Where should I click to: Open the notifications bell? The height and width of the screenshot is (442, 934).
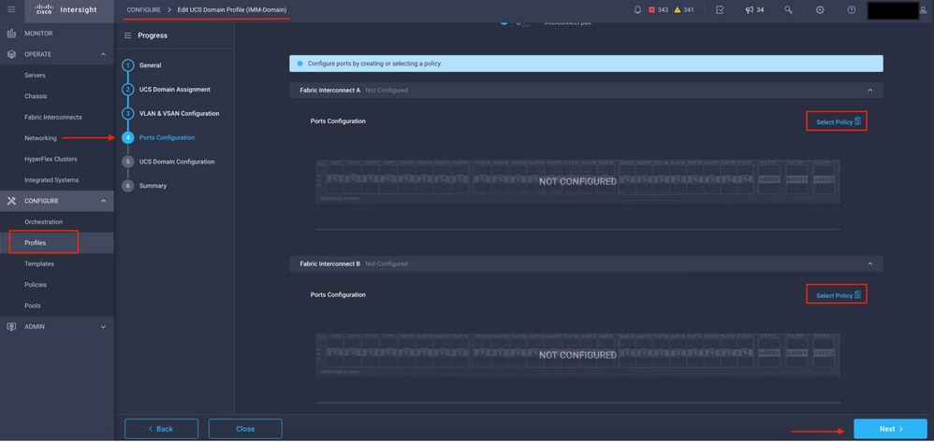(637, 10)
